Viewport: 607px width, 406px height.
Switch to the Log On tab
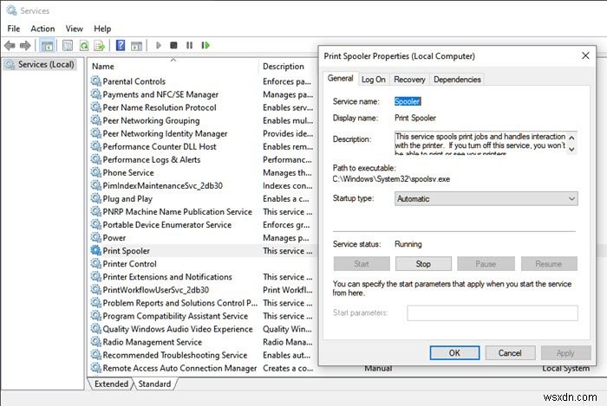click(x=373, y=80)
